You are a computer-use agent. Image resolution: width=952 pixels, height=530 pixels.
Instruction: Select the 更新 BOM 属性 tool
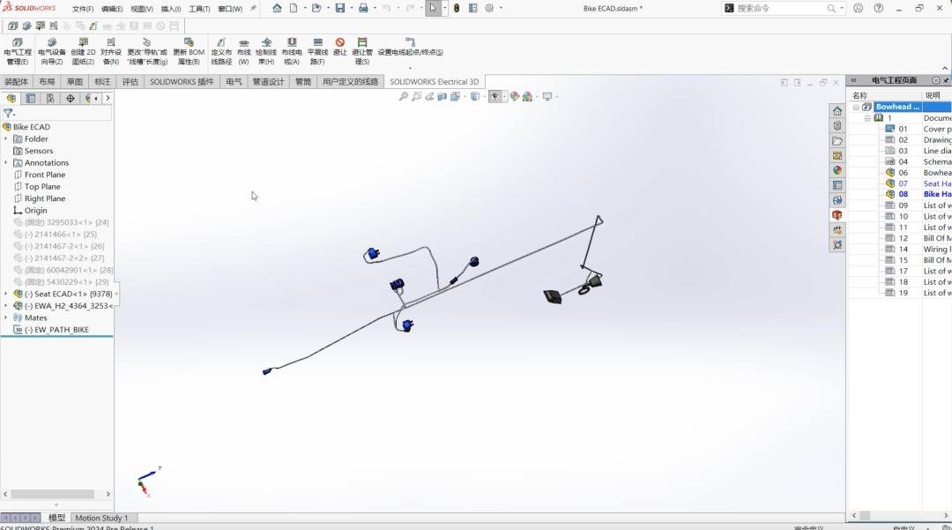point(189,51)
